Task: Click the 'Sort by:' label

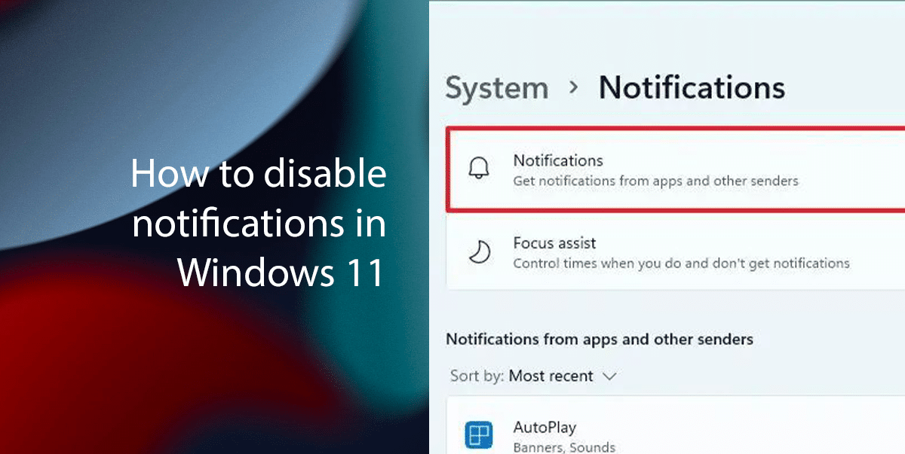Action: coord(477,376)
